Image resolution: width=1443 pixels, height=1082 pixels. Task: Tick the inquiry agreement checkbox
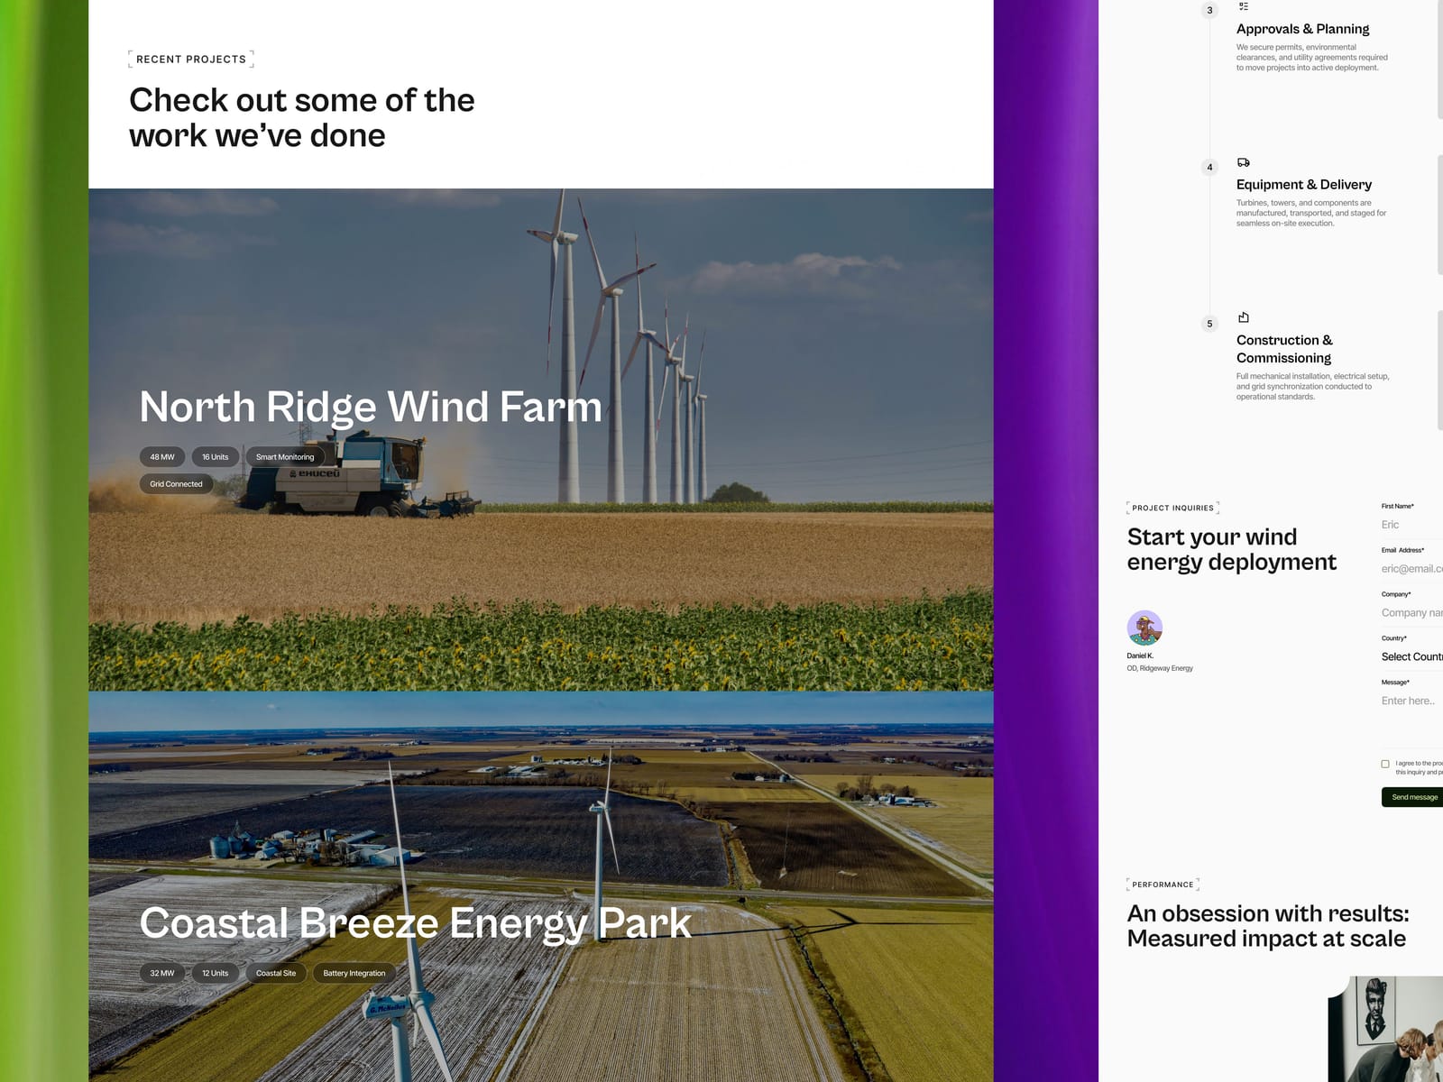pos(1385,764)
